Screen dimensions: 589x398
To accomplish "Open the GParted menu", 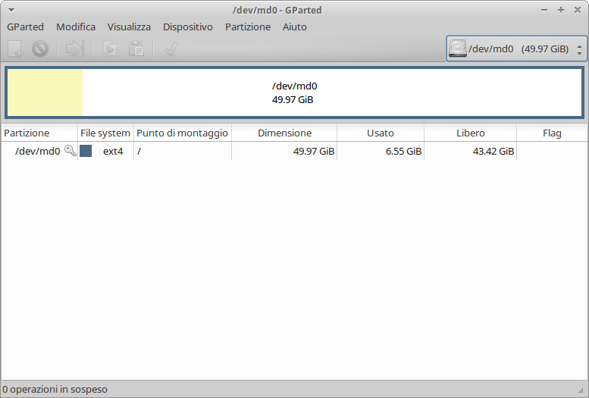I will [25, 27].
